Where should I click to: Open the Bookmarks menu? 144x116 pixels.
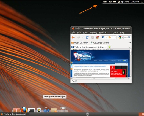(105, 33)
